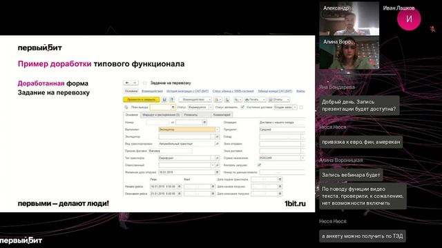This screenshot has width=442, height=248.
Task: Toggle the checkbox before Состояние доставки
Action: click(x=242, y=107)
